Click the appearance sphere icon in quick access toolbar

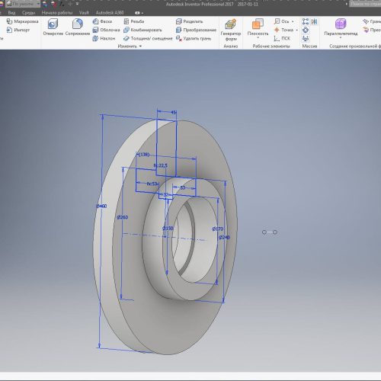(45, 4)
